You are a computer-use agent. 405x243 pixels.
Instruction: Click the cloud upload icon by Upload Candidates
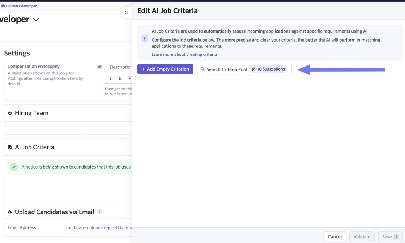click(x=10, y=212)
